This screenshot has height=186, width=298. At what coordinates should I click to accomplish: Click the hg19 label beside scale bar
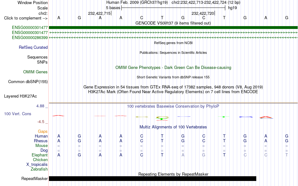(x=232, y=8)
